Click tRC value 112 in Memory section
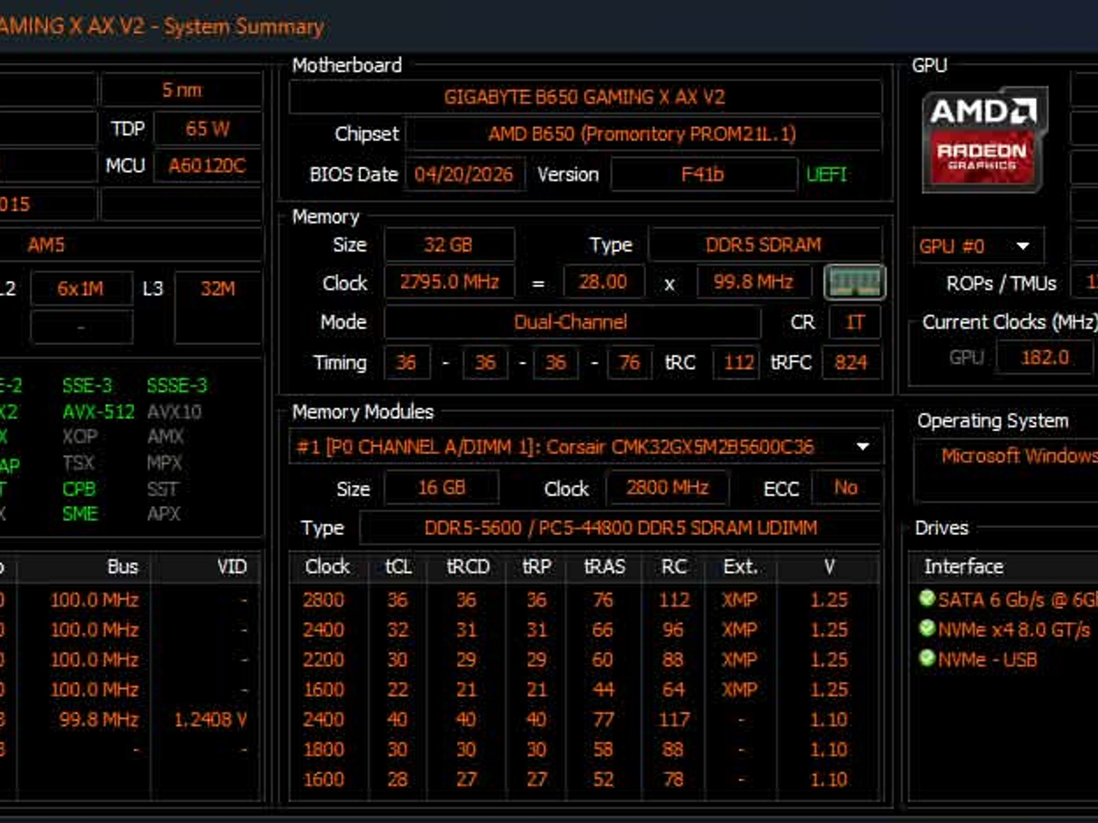Viewport: 1098px width, 823px height. [x=737, y=363]
